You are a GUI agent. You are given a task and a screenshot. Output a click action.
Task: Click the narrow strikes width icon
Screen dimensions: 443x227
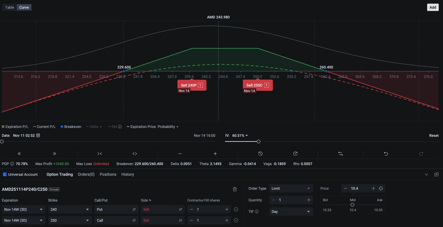100,154
